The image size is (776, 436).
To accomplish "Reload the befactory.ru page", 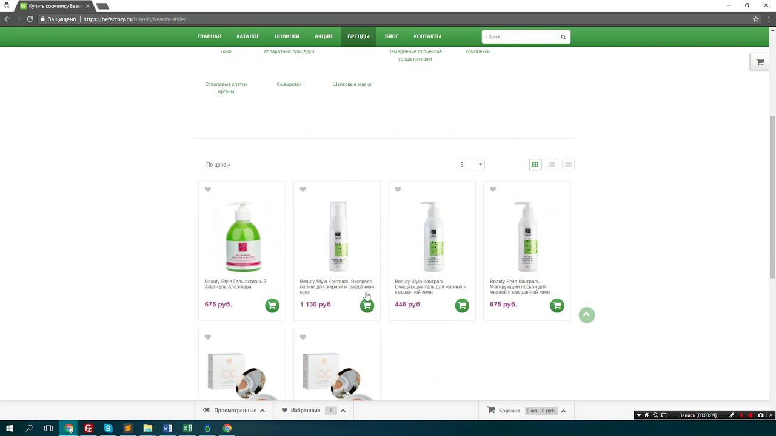I will coord(30,19).
